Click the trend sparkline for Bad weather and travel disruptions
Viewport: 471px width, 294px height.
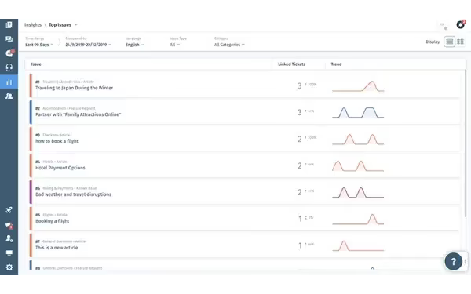coord(358,192)
